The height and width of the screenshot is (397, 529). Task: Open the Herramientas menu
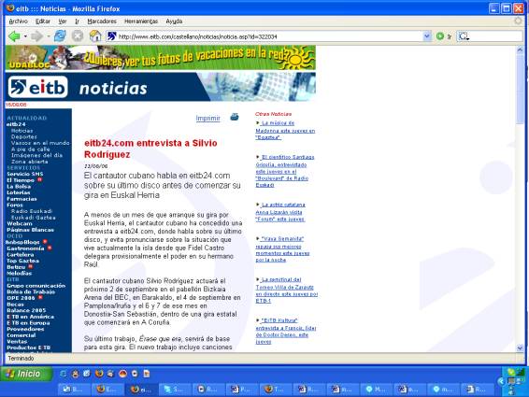(141, 21)
